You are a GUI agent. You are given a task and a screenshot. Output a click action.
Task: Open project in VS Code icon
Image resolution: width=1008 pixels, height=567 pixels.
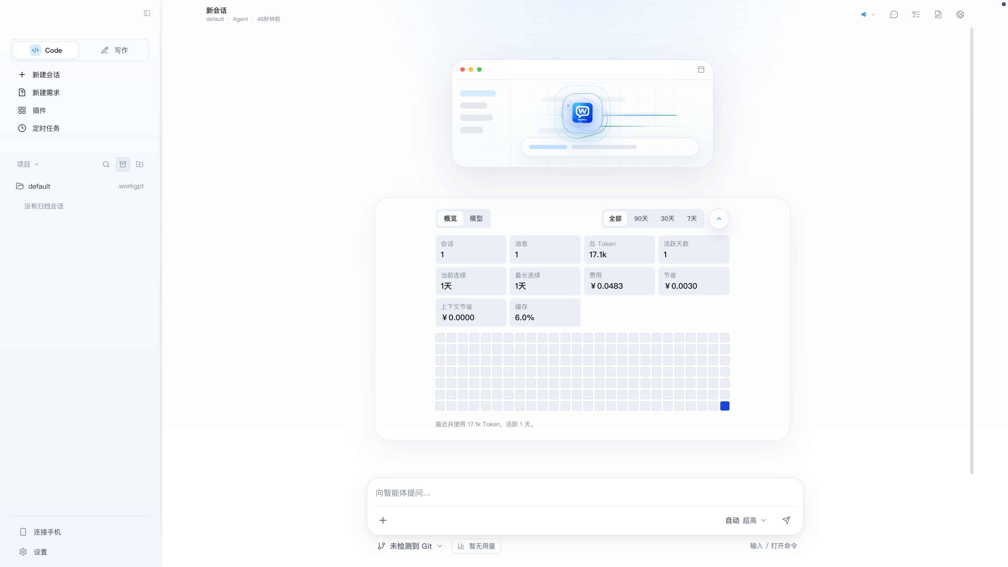coord(864,14)
